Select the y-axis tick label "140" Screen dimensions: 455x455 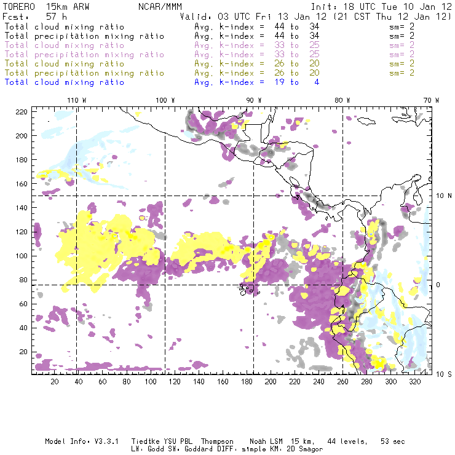(x=22, y=208)
